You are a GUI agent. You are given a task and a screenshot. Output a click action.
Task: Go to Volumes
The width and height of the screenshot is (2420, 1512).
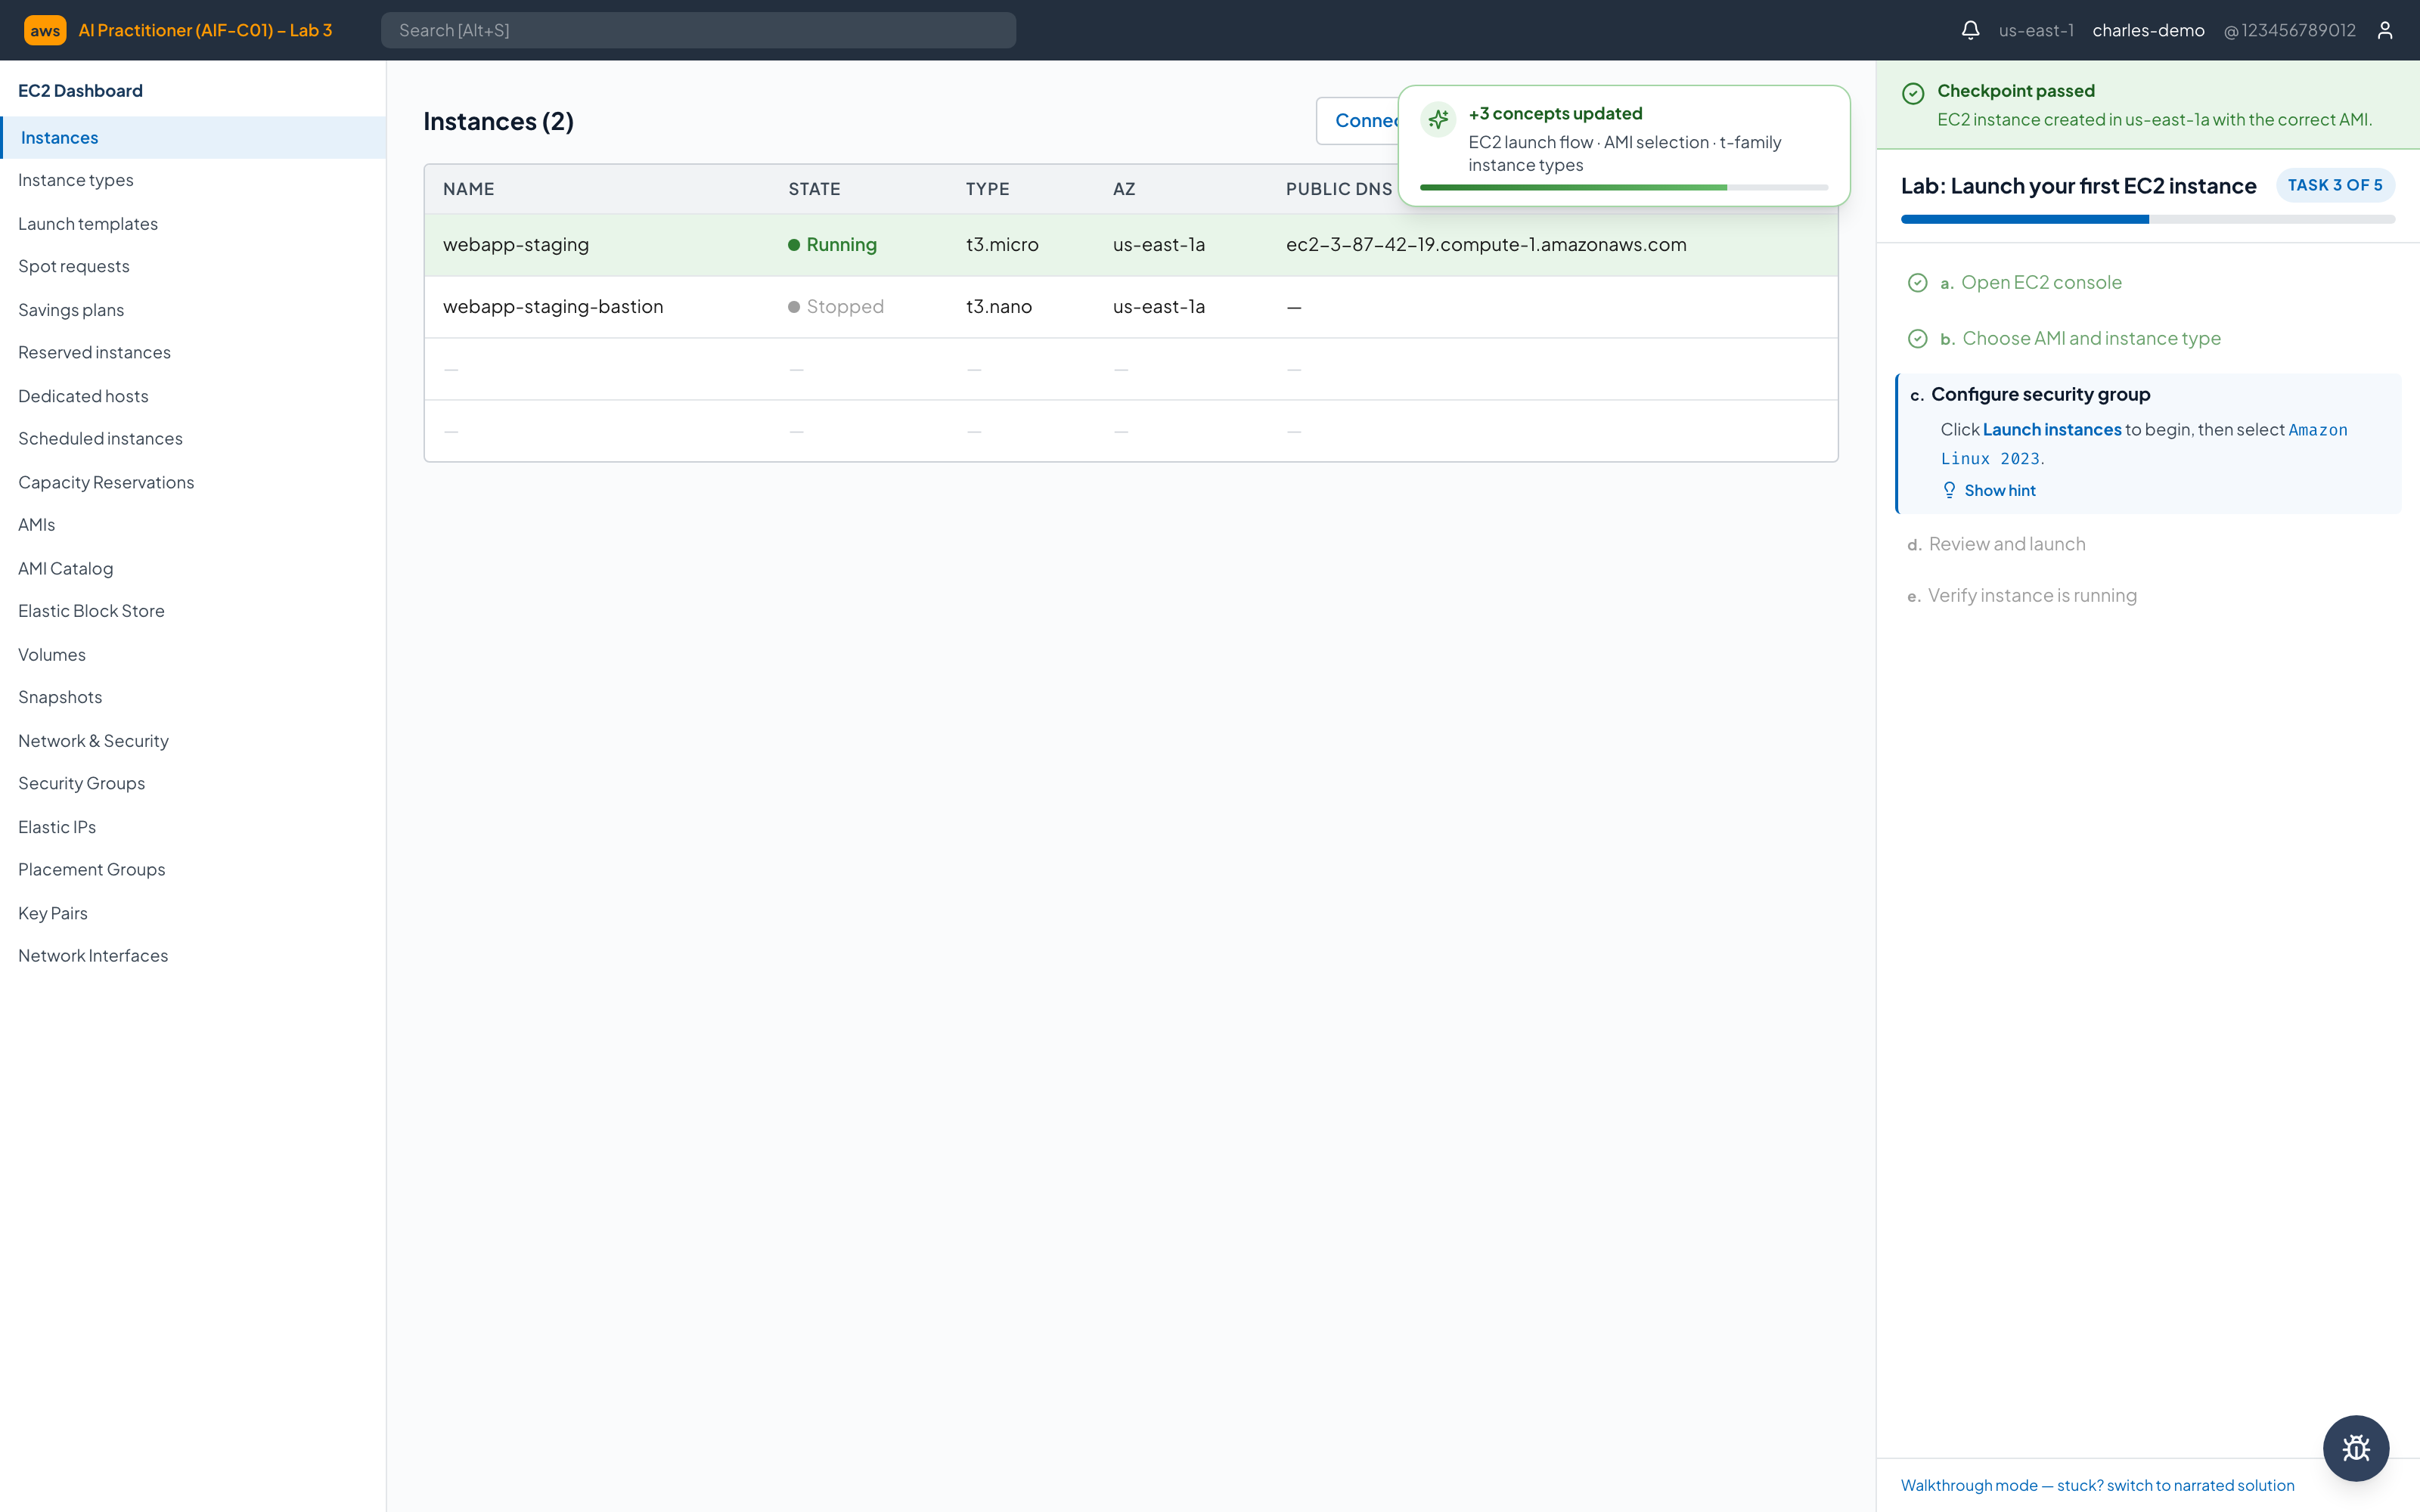coord(52,654)
